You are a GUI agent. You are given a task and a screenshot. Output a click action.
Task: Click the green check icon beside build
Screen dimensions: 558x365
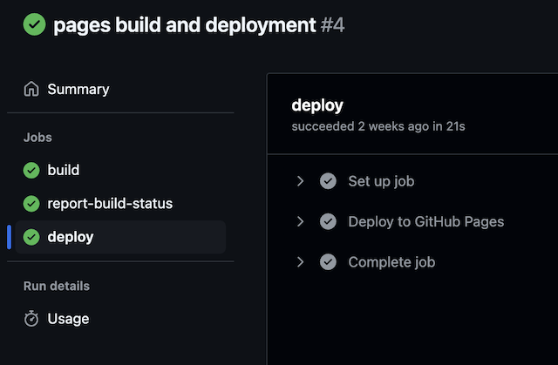pyautogui.click(x=31, y=170)
